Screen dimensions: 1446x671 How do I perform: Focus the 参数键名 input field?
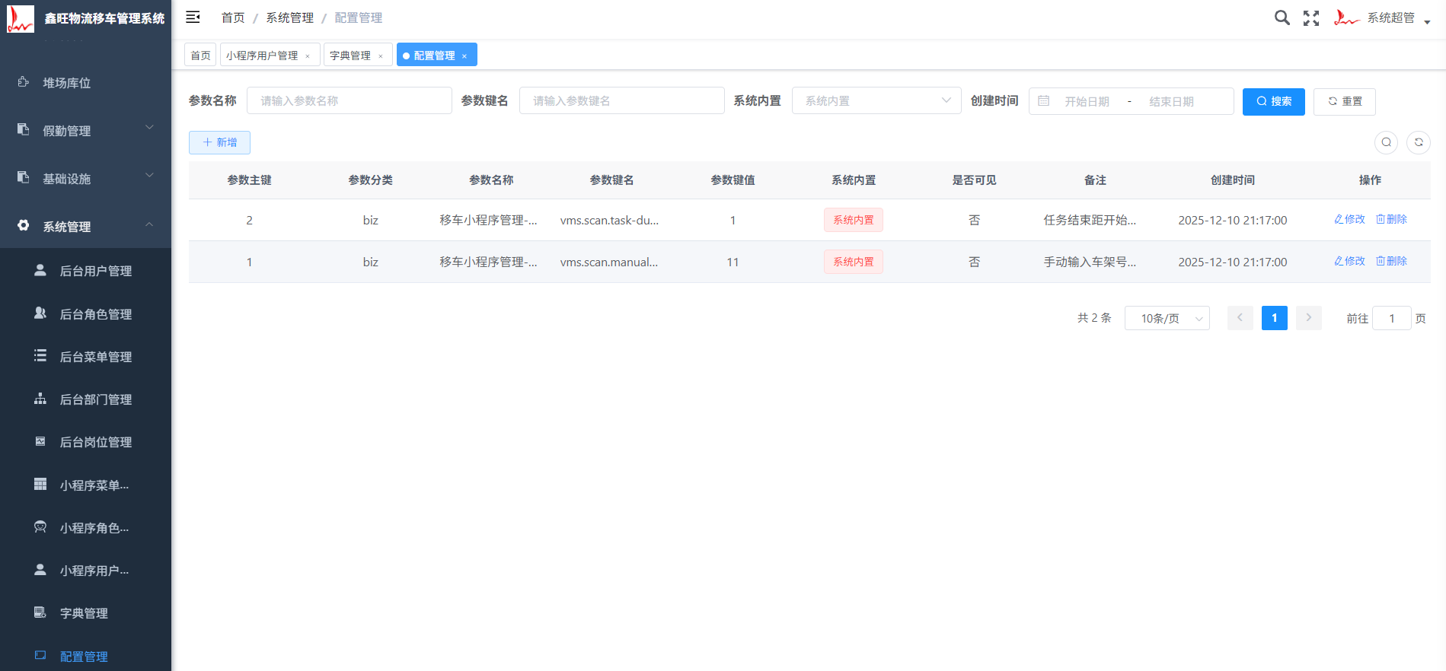[622, 100]
